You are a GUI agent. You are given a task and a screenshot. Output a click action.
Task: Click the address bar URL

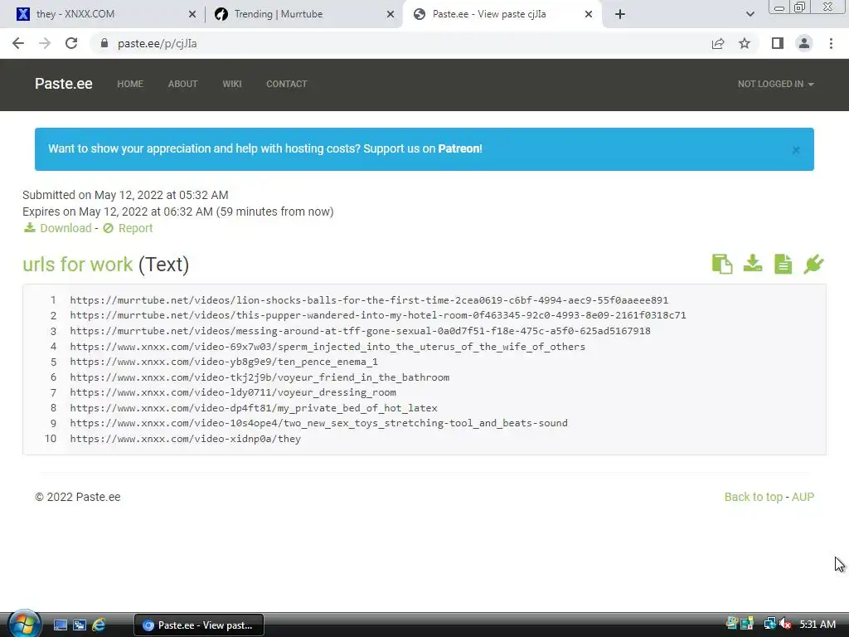157,43
